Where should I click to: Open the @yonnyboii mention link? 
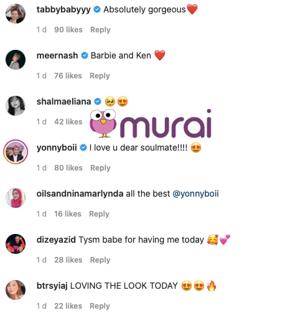point(195,194)
